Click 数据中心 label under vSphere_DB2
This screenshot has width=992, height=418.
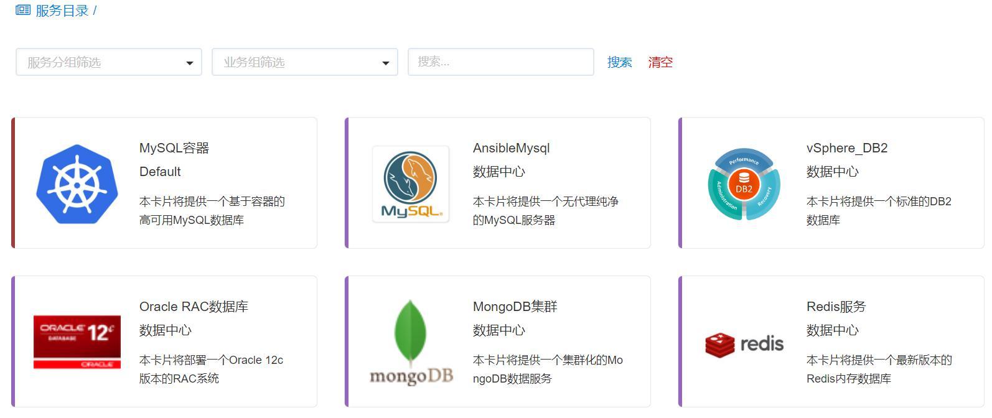[833, 172]
